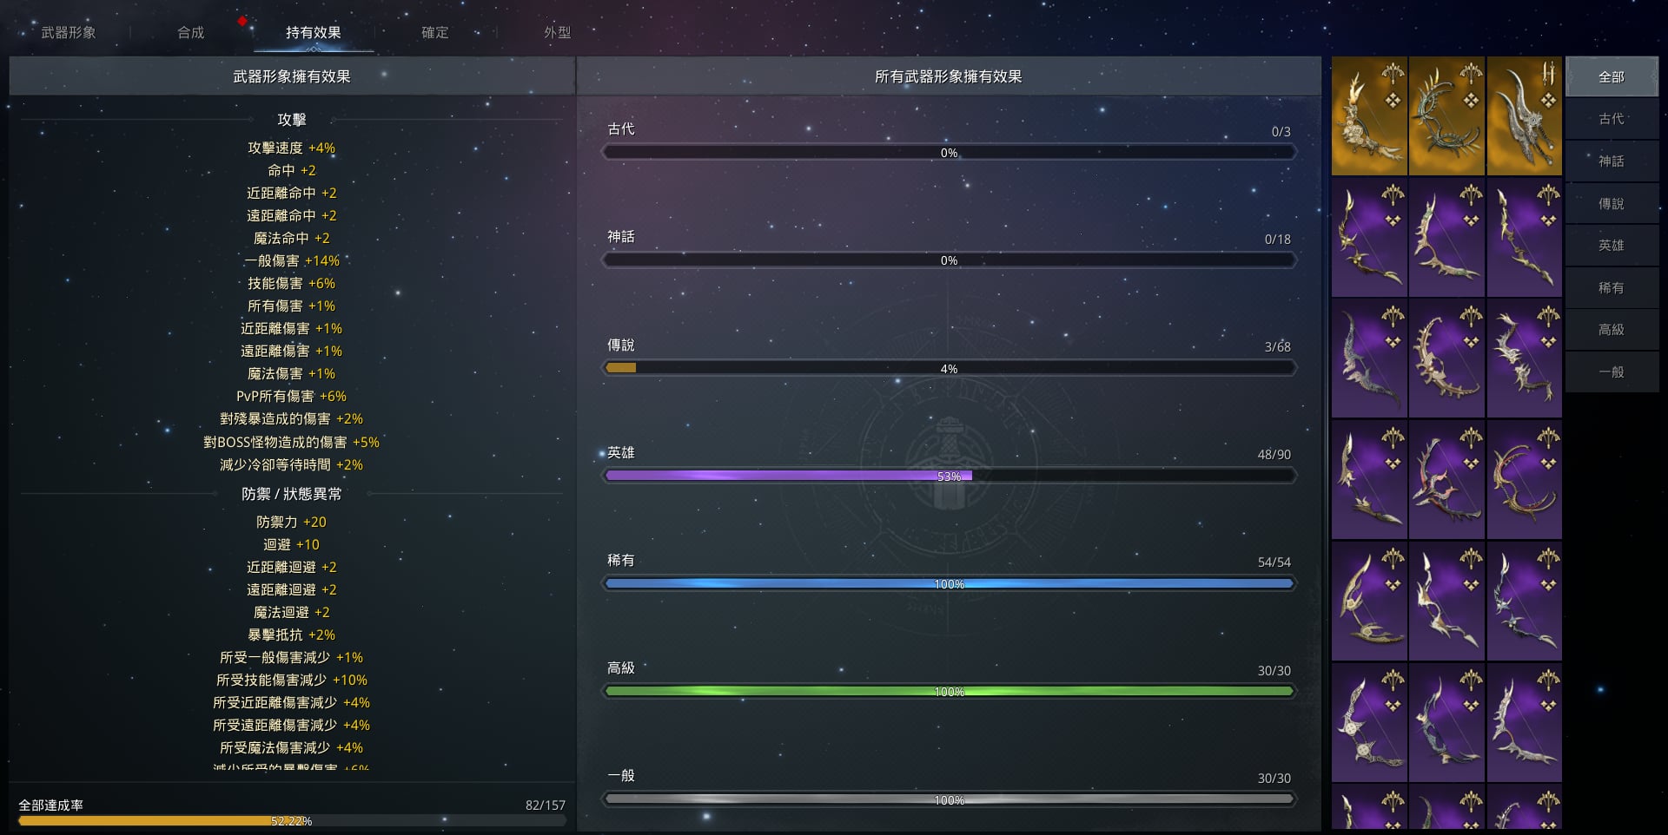View the right purple bow in the sixth row

pyautogui.click(x=1524, y=722)
